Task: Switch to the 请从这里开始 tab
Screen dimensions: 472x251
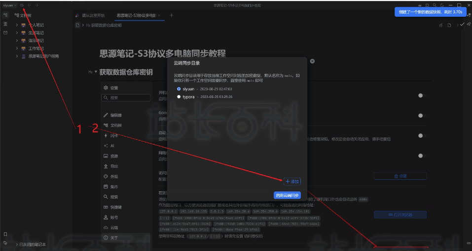Action: point(91,15)
